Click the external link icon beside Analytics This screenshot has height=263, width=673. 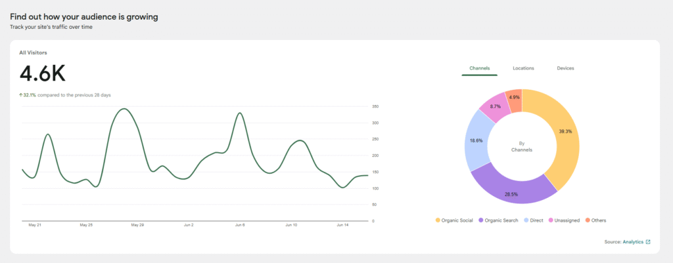(x=648, y=242)
